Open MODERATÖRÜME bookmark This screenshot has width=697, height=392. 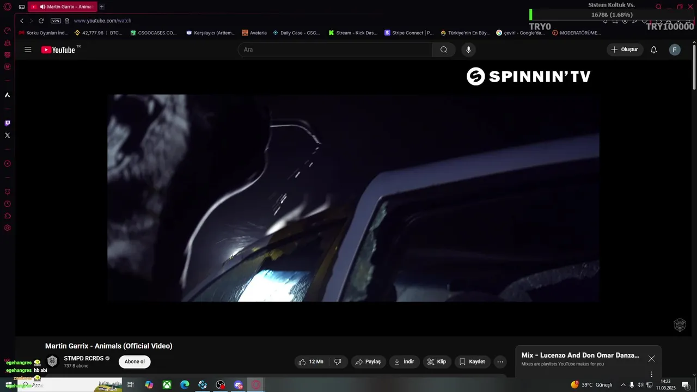tap(577, 33)
